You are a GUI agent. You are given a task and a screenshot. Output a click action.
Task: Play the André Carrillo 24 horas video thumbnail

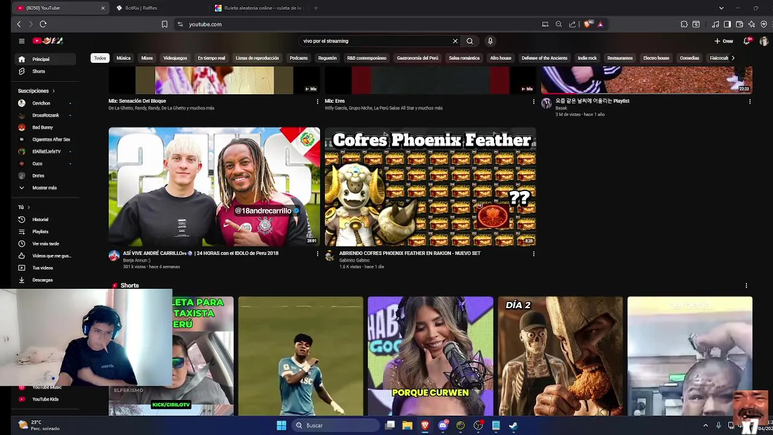(214, 186)
